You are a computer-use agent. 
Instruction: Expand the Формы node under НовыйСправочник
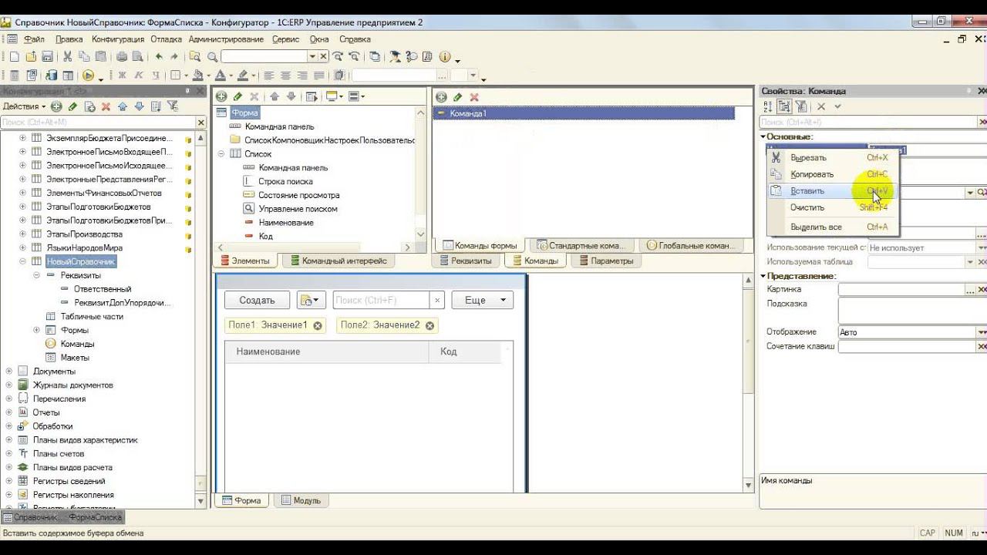36,330
